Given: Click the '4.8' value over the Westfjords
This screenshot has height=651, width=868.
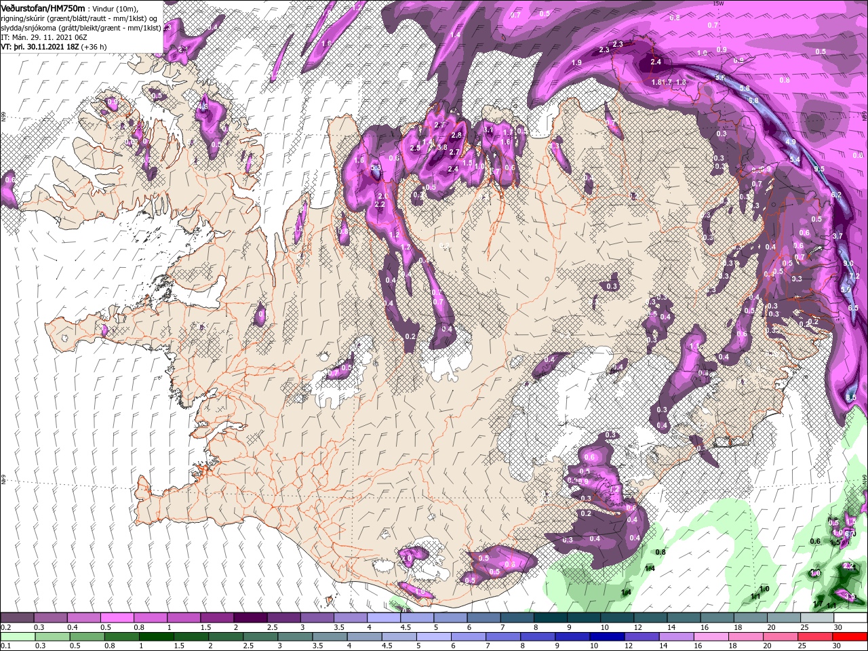Looking at the screenshot, I should click(202, 106).
